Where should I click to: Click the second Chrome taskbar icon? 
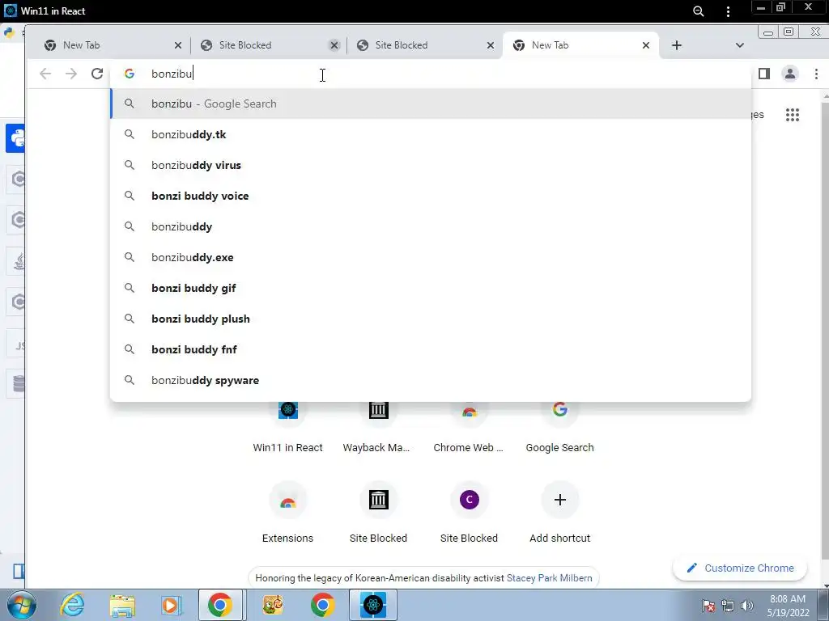[322, 605]
